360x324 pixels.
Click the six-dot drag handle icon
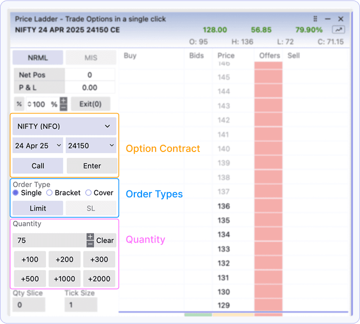316,19
